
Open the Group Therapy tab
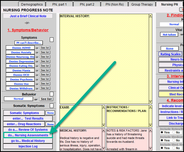(x=142, y=4)
